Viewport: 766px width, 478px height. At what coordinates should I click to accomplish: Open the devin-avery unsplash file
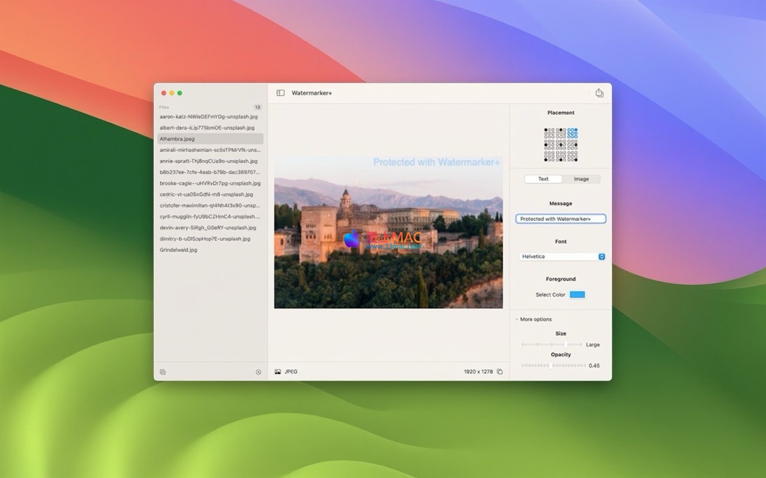[208, 228]
